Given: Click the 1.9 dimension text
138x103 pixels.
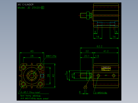Looking at the screenshot, I should coord(97,56).
